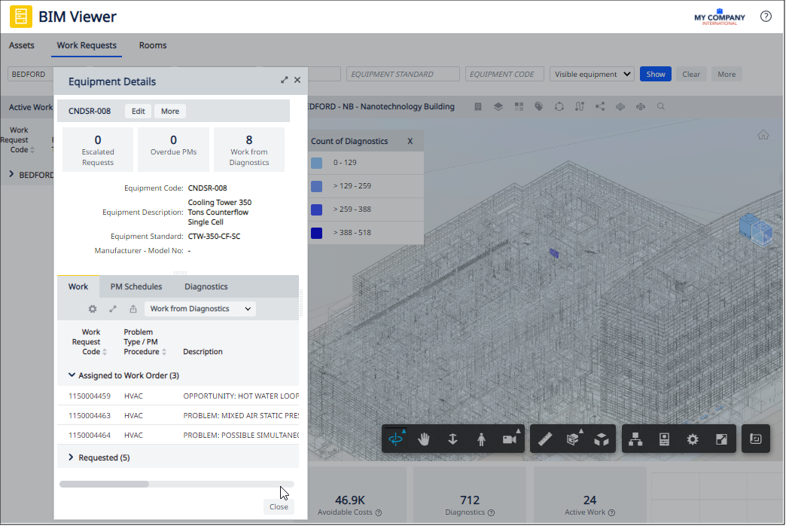
Task: Open the Camera interactions tool
Action: (x=510, y=441)
